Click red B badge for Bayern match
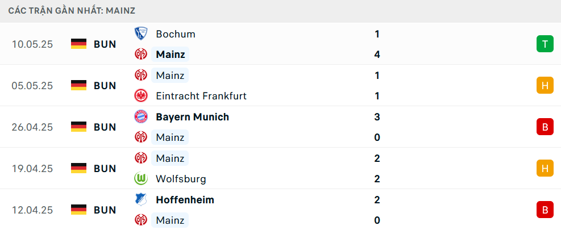Screen dimensions: 561x230 (x=545, y=127)
